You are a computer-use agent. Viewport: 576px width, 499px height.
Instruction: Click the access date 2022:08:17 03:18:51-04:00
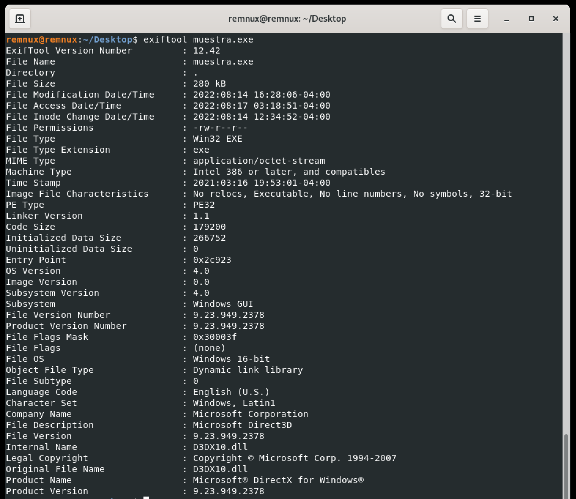pyautogui.click(x=262, y=106)
